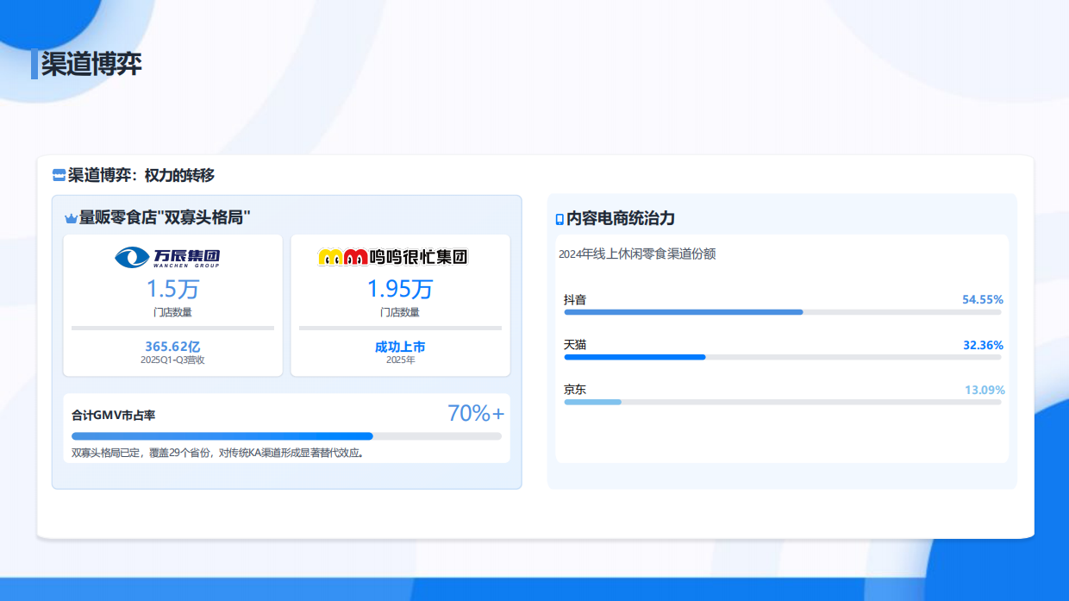Click the blue card icon beside 渠道博弈：权力的转移
1069x601 pixels.
59,175
